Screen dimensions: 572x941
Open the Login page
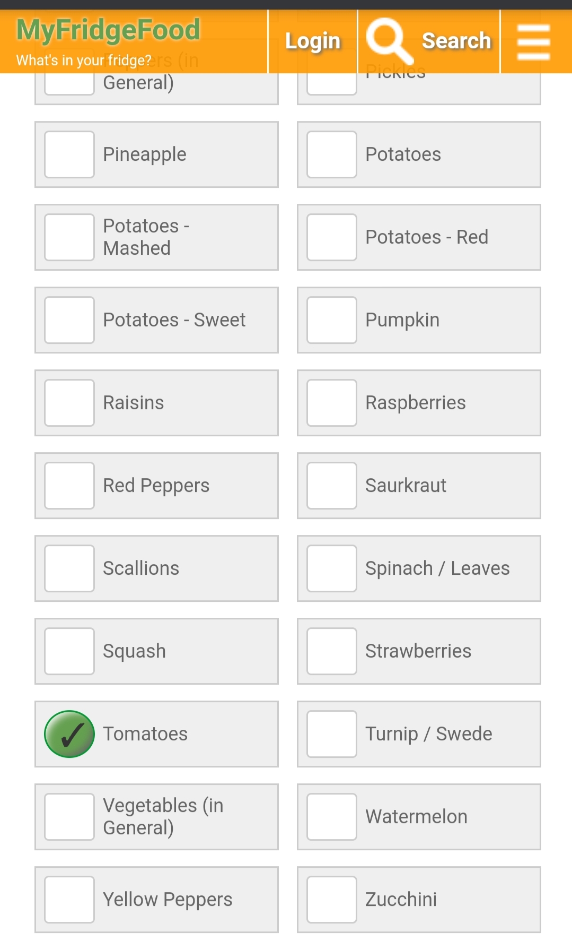pyautogui.click(x=313, y=41)
